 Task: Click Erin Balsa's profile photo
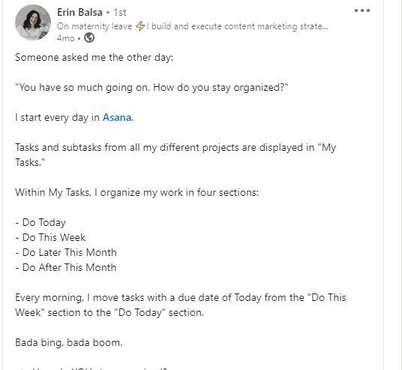pyautogui.click(x=33, y=23)
